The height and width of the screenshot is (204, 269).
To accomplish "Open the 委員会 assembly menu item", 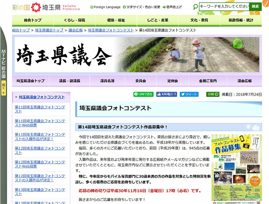I will click(141, 81).
